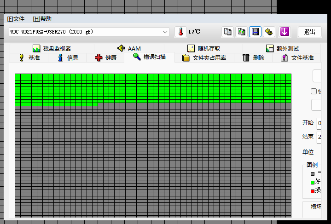Click the save screenshot floppy disk icon
The image size is (331, 224).
[x=256, y=32]
